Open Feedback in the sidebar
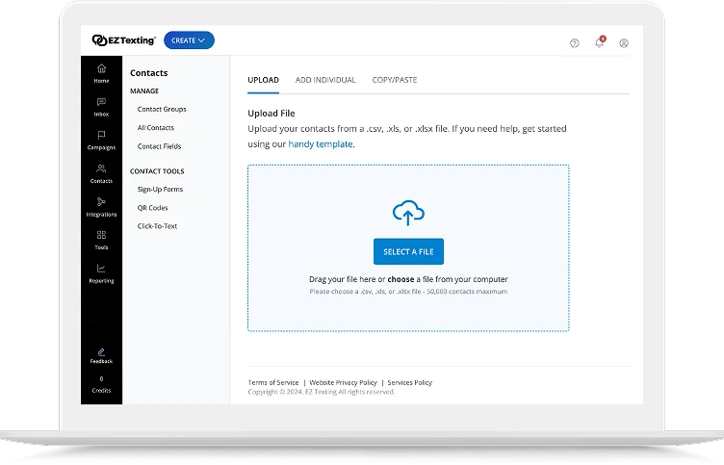This screenshot has width=724, height=465. click(x=102, y=356)
